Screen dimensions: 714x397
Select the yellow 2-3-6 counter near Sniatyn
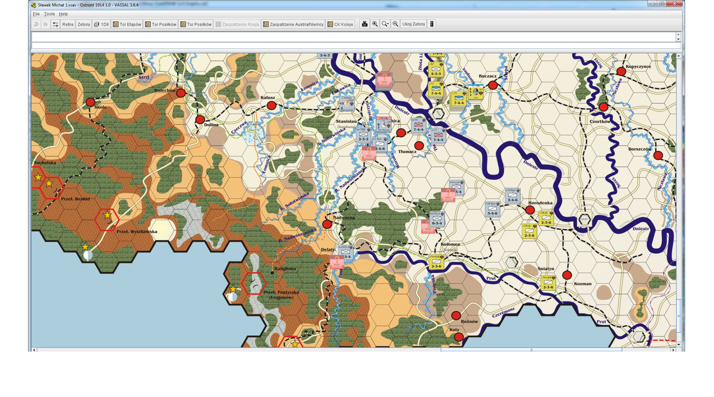(548, 283)
